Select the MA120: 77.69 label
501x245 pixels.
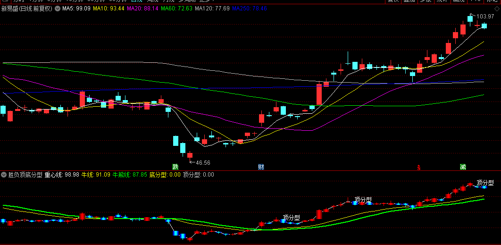(x=212, y=9)
